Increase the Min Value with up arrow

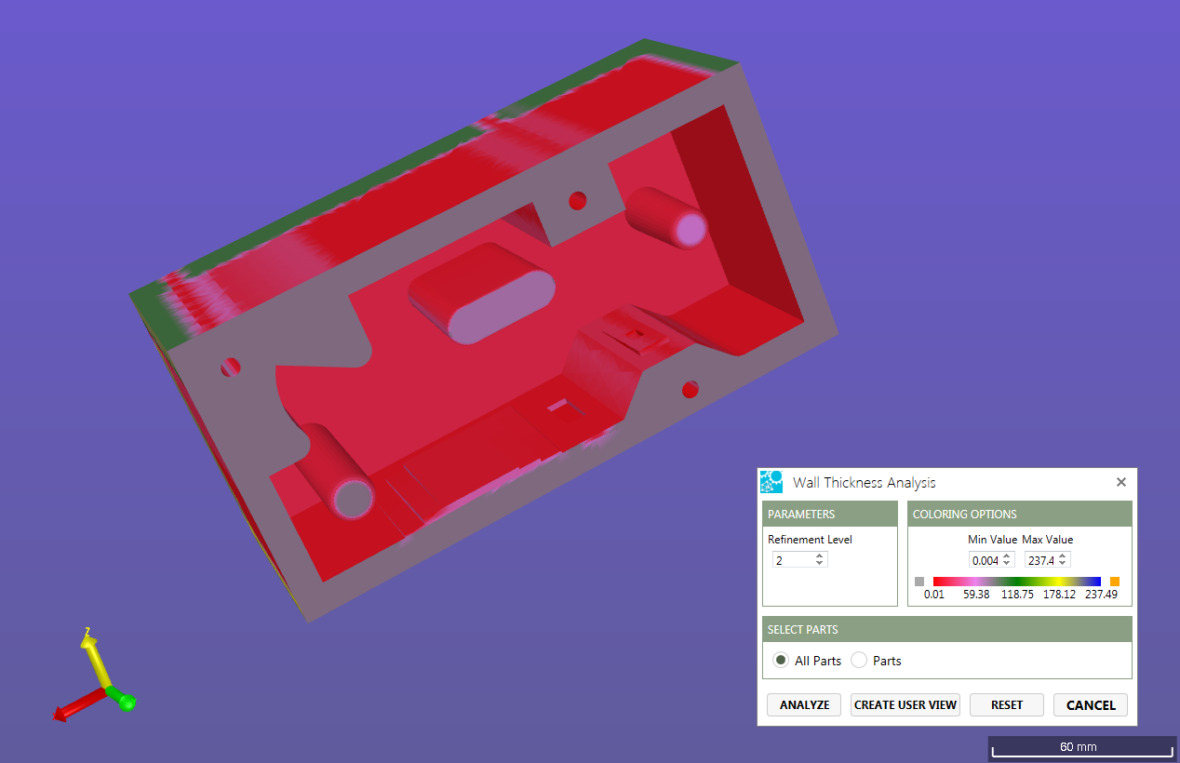[1007, 556]
